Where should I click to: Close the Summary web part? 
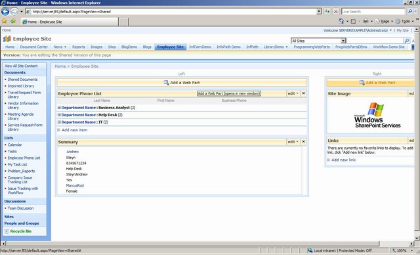pos(303,141)
